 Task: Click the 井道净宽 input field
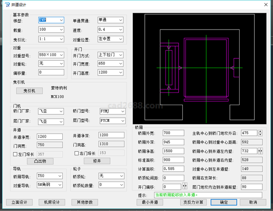[x=50, y=136]
